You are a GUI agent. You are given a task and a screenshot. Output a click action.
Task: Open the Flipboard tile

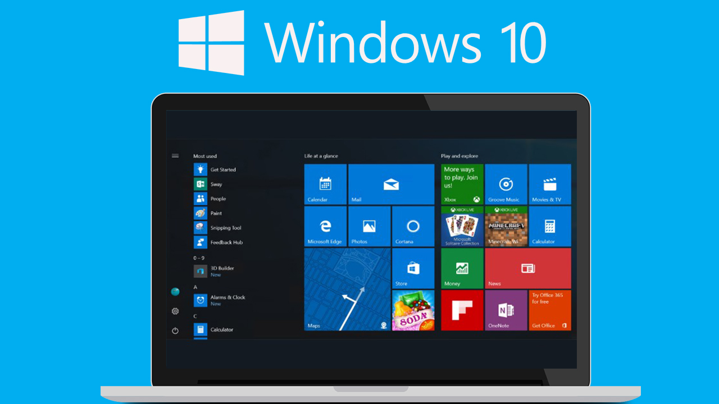pyautogui.click(x=462, y=310)
